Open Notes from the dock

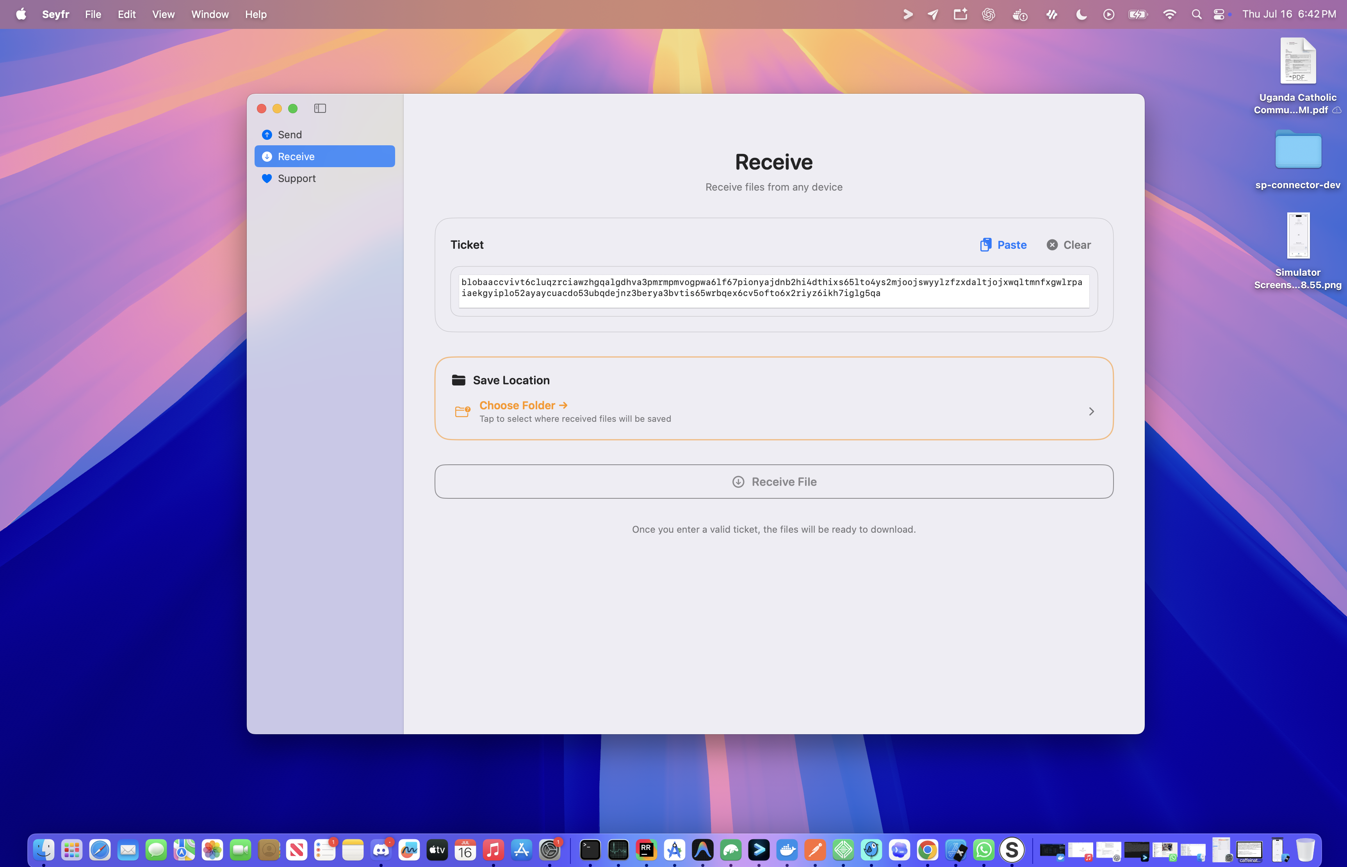353,849
